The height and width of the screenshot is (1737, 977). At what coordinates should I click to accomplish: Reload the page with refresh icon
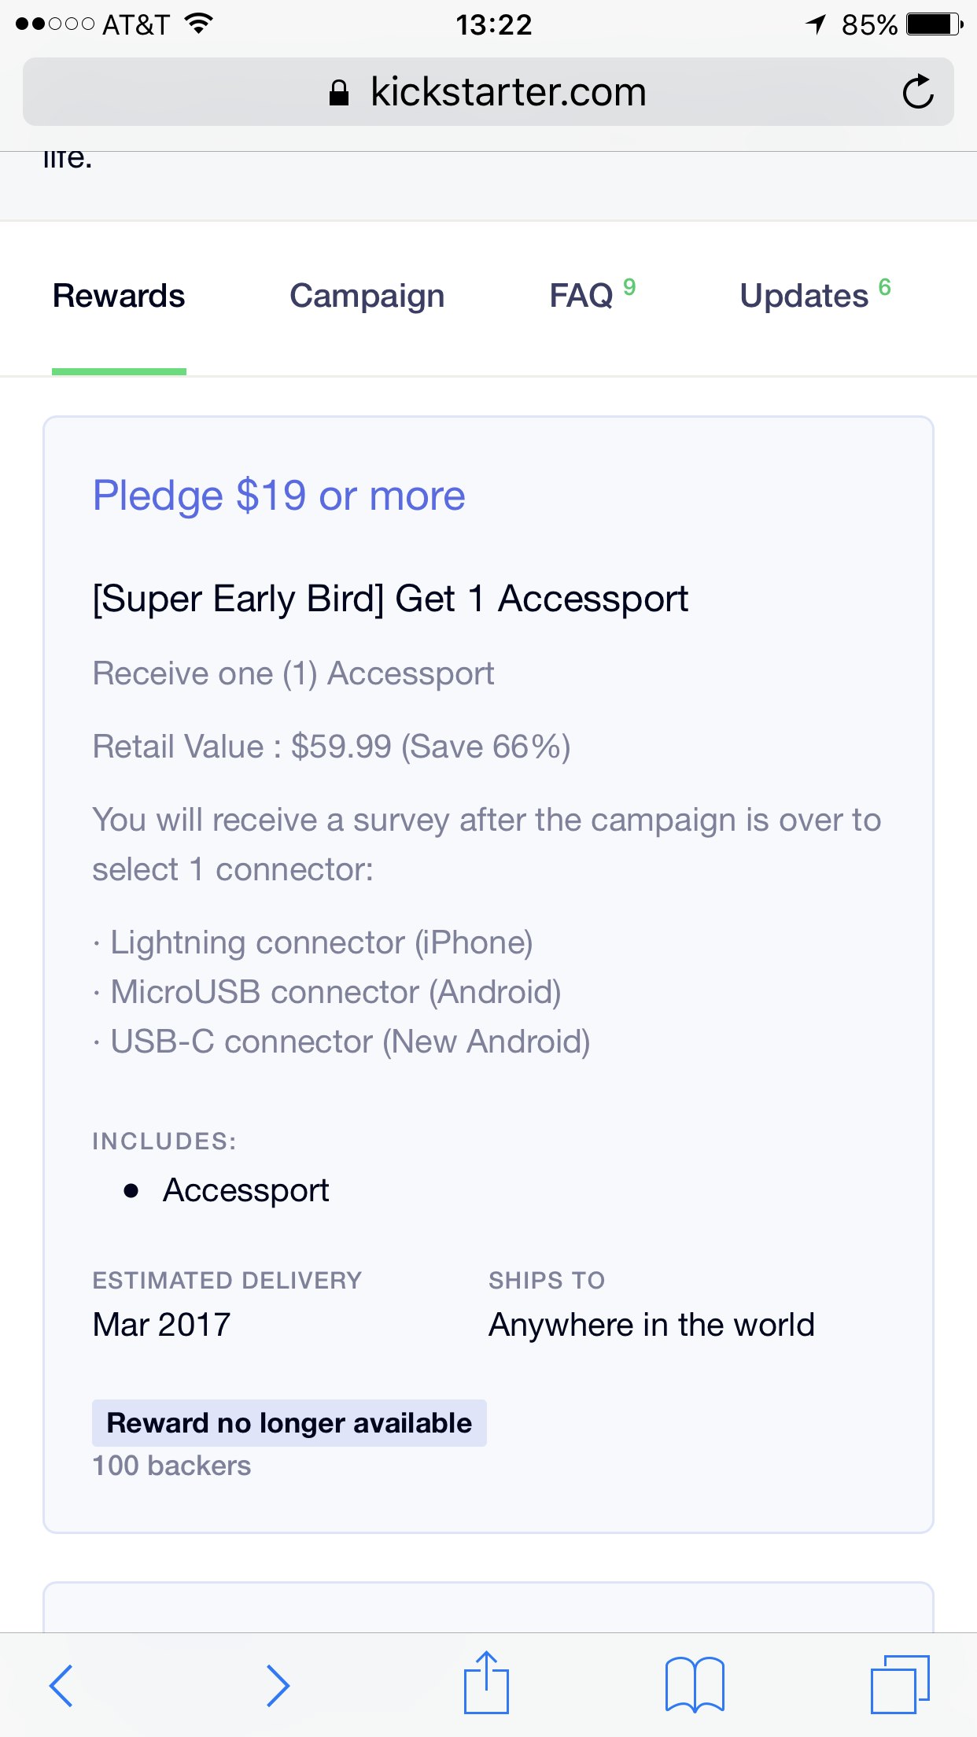[x=917, y=92]
